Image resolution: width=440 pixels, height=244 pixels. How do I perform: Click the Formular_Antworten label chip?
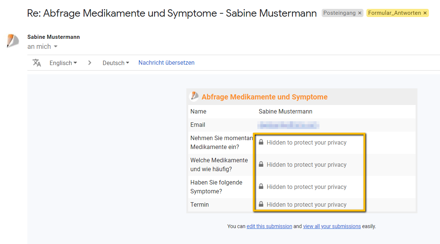click(395, 13)
